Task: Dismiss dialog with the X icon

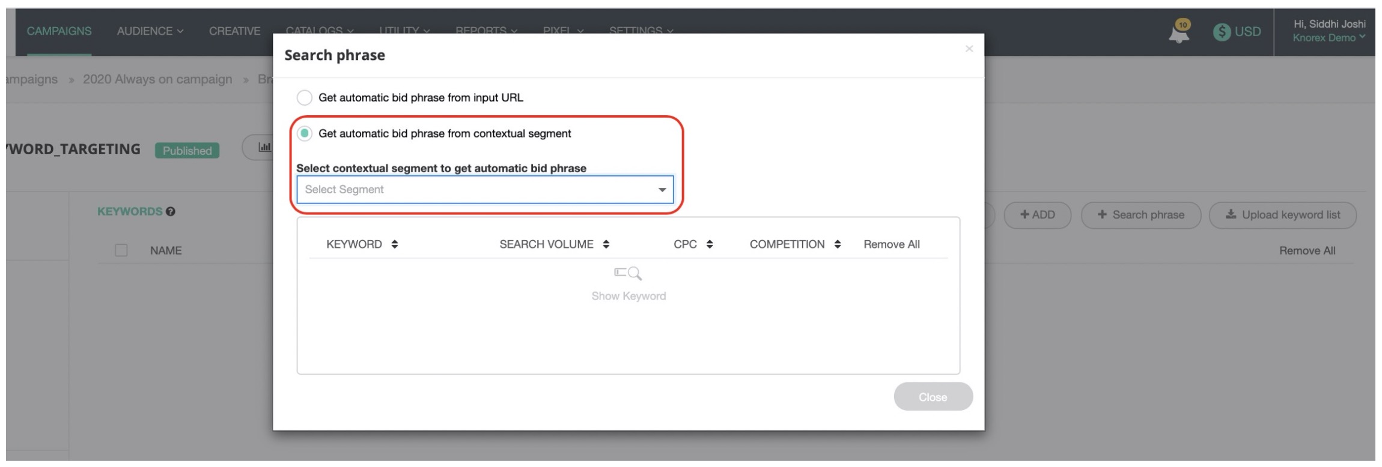Action: coord(969,49)
